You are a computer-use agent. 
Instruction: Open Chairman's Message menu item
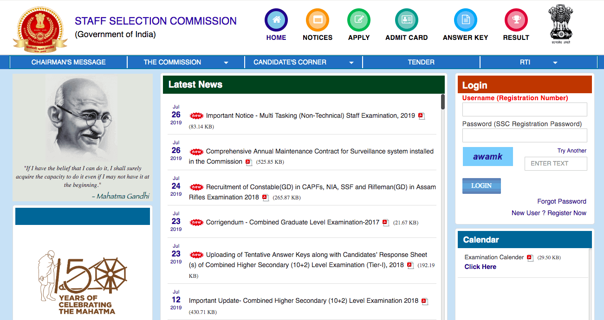68,62
